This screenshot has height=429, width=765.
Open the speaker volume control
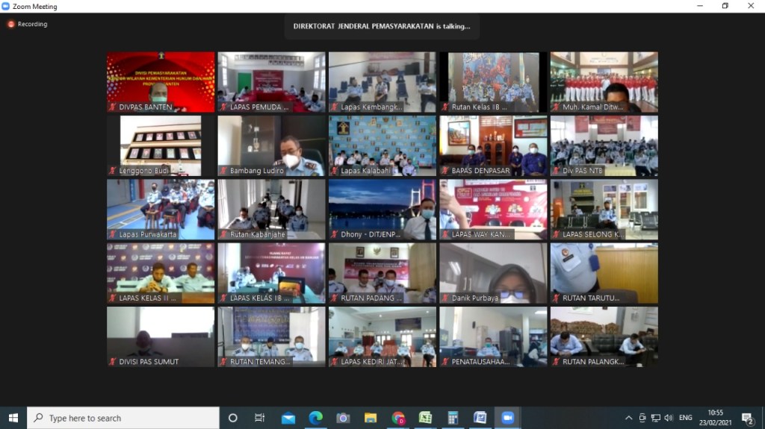668,418
